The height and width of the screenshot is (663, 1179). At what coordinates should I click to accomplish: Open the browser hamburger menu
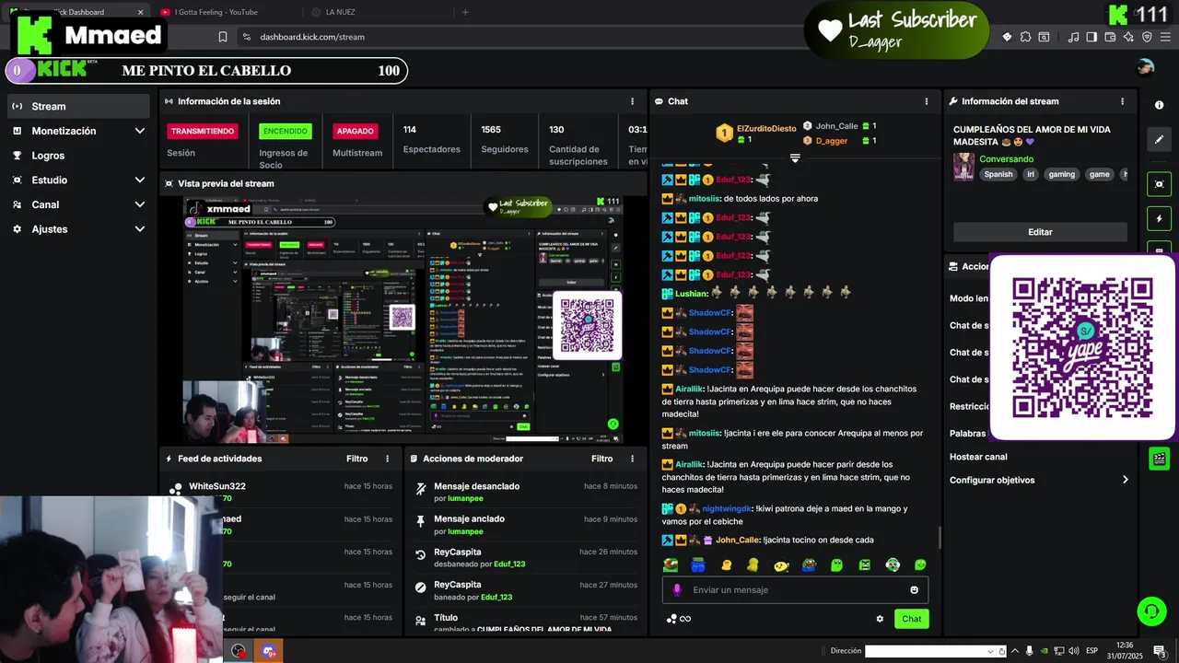tap(1165, 37)
